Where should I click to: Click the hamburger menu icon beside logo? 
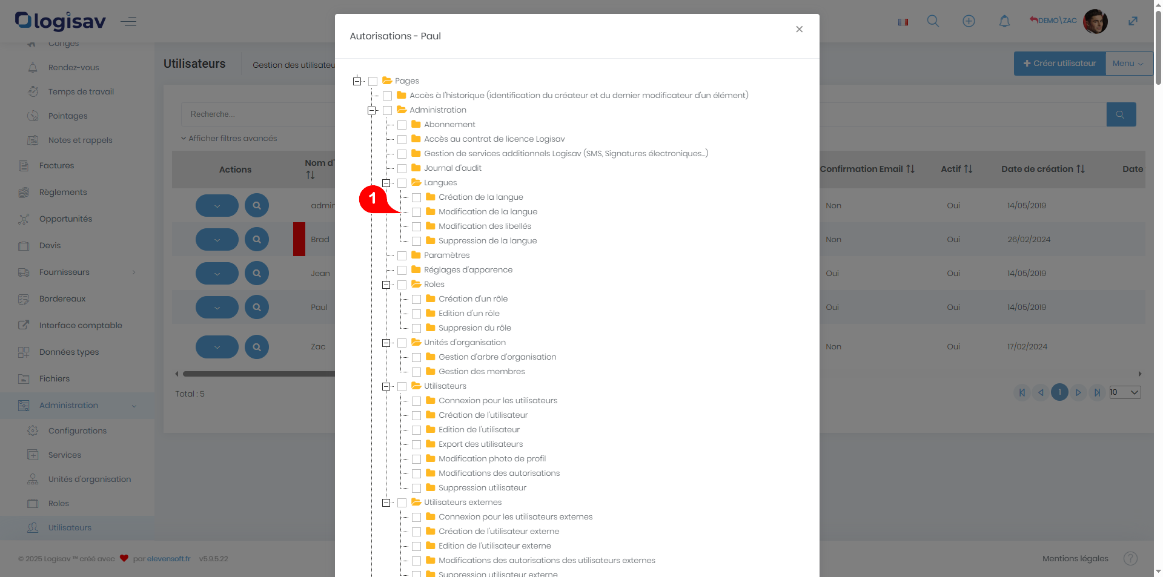point(128,22)
